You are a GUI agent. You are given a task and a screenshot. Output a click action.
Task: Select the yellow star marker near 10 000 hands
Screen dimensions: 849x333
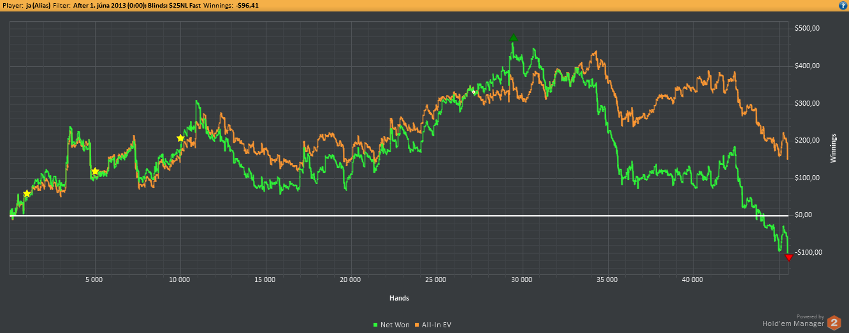pos(180,138)
